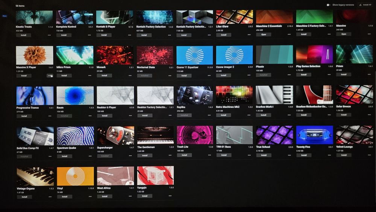376x212 pixels.
Task: Expand the options dropdown for Vinyl
Action: pyautogui.click(x=90, y=197)
